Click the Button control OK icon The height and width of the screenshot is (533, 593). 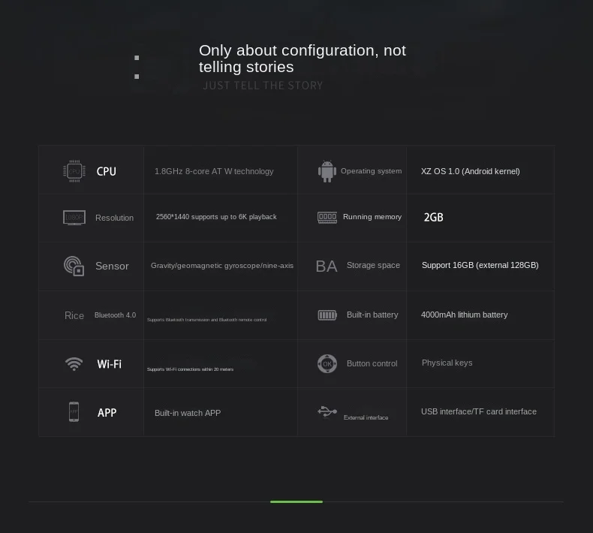327,363
